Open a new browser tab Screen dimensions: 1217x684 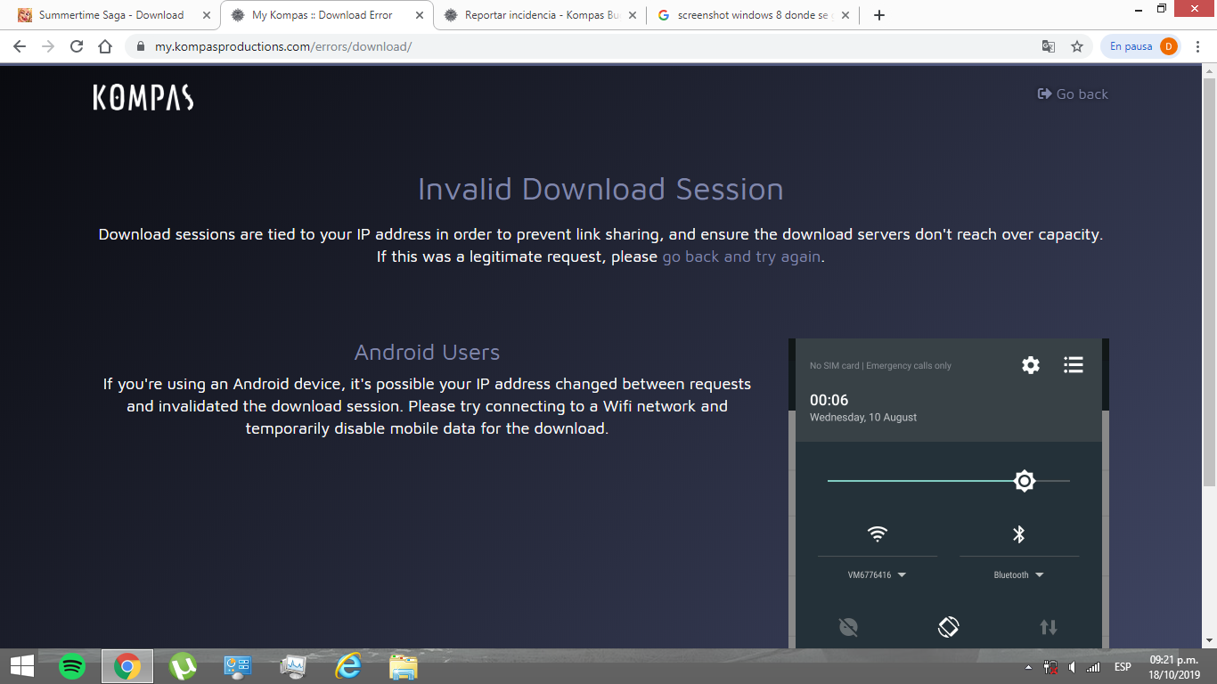click(879, 15)
